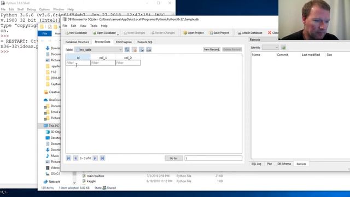Open DB Browser View menu
Image resolution: width=350 pixels, height=197 pixels.
coord(83,26)
